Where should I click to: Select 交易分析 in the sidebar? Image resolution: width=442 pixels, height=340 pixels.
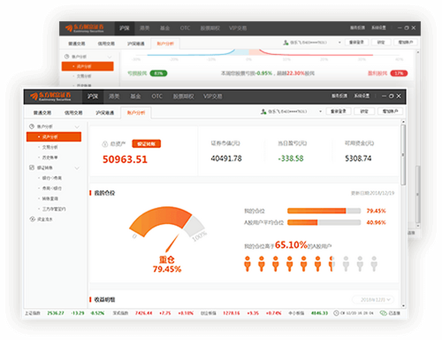49,147
